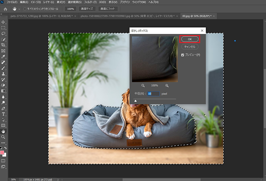Select the Lasso tool
266x181 pixels.
3,34
